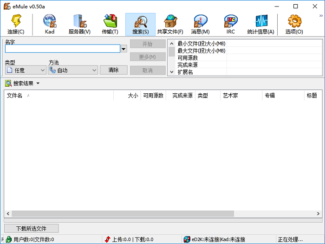
Task: Open the 消息(M) messages window
Action: [x=200, y=25]
